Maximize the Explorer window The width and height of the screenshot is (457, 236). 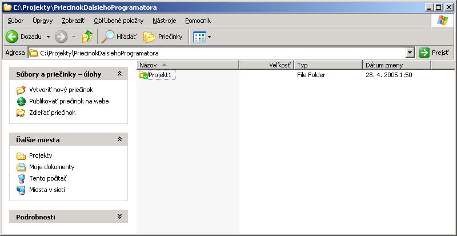(x=438, y=7)
